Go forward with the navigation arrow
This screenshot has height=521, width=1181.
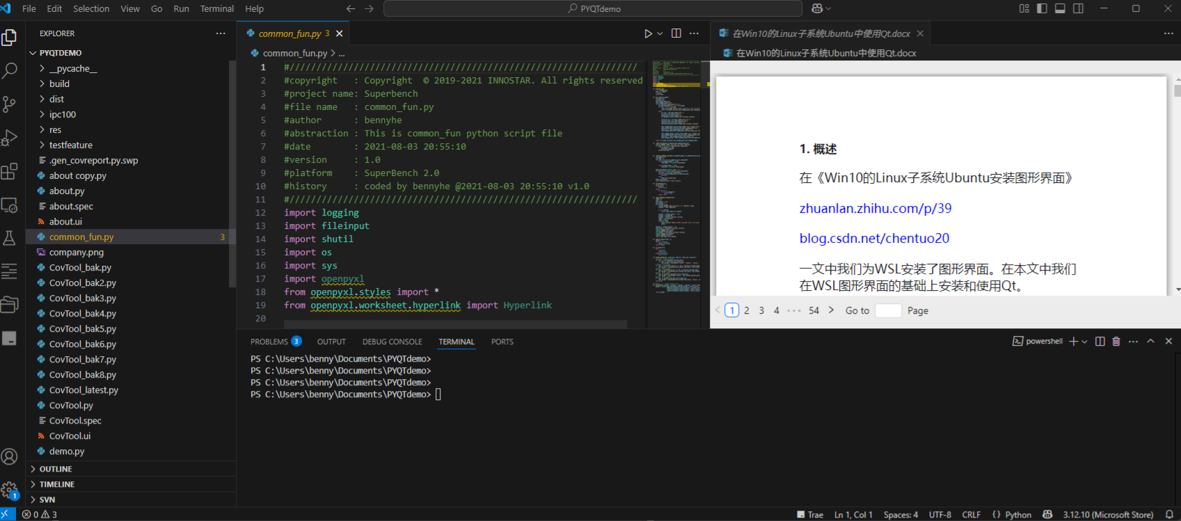(370, 8)
